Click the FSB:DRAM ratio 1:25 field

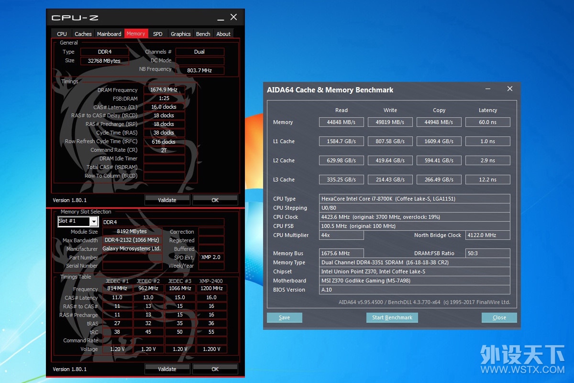[x=164, y=99]
